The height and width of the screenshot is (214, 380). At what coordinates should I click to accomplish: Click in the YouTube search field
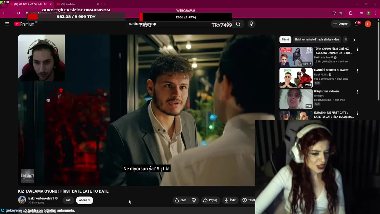[x=178, y=24]
